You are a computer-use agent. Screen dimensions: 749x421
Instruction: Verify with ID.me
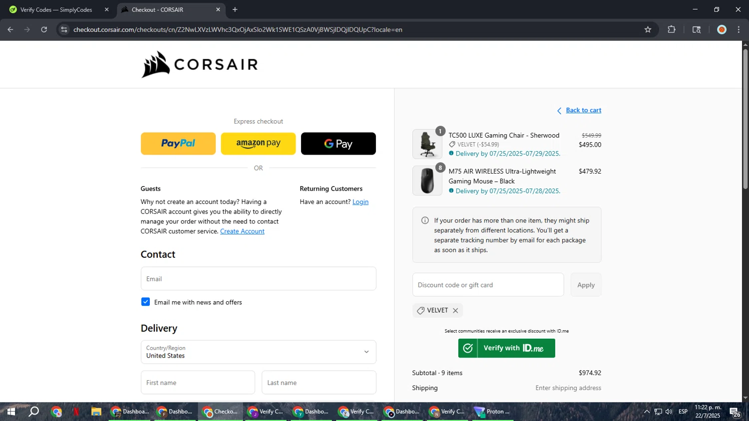coord(506,348)
